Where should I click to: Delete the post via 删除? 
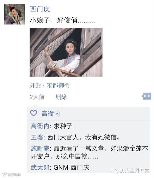click(x=61, y=97)
